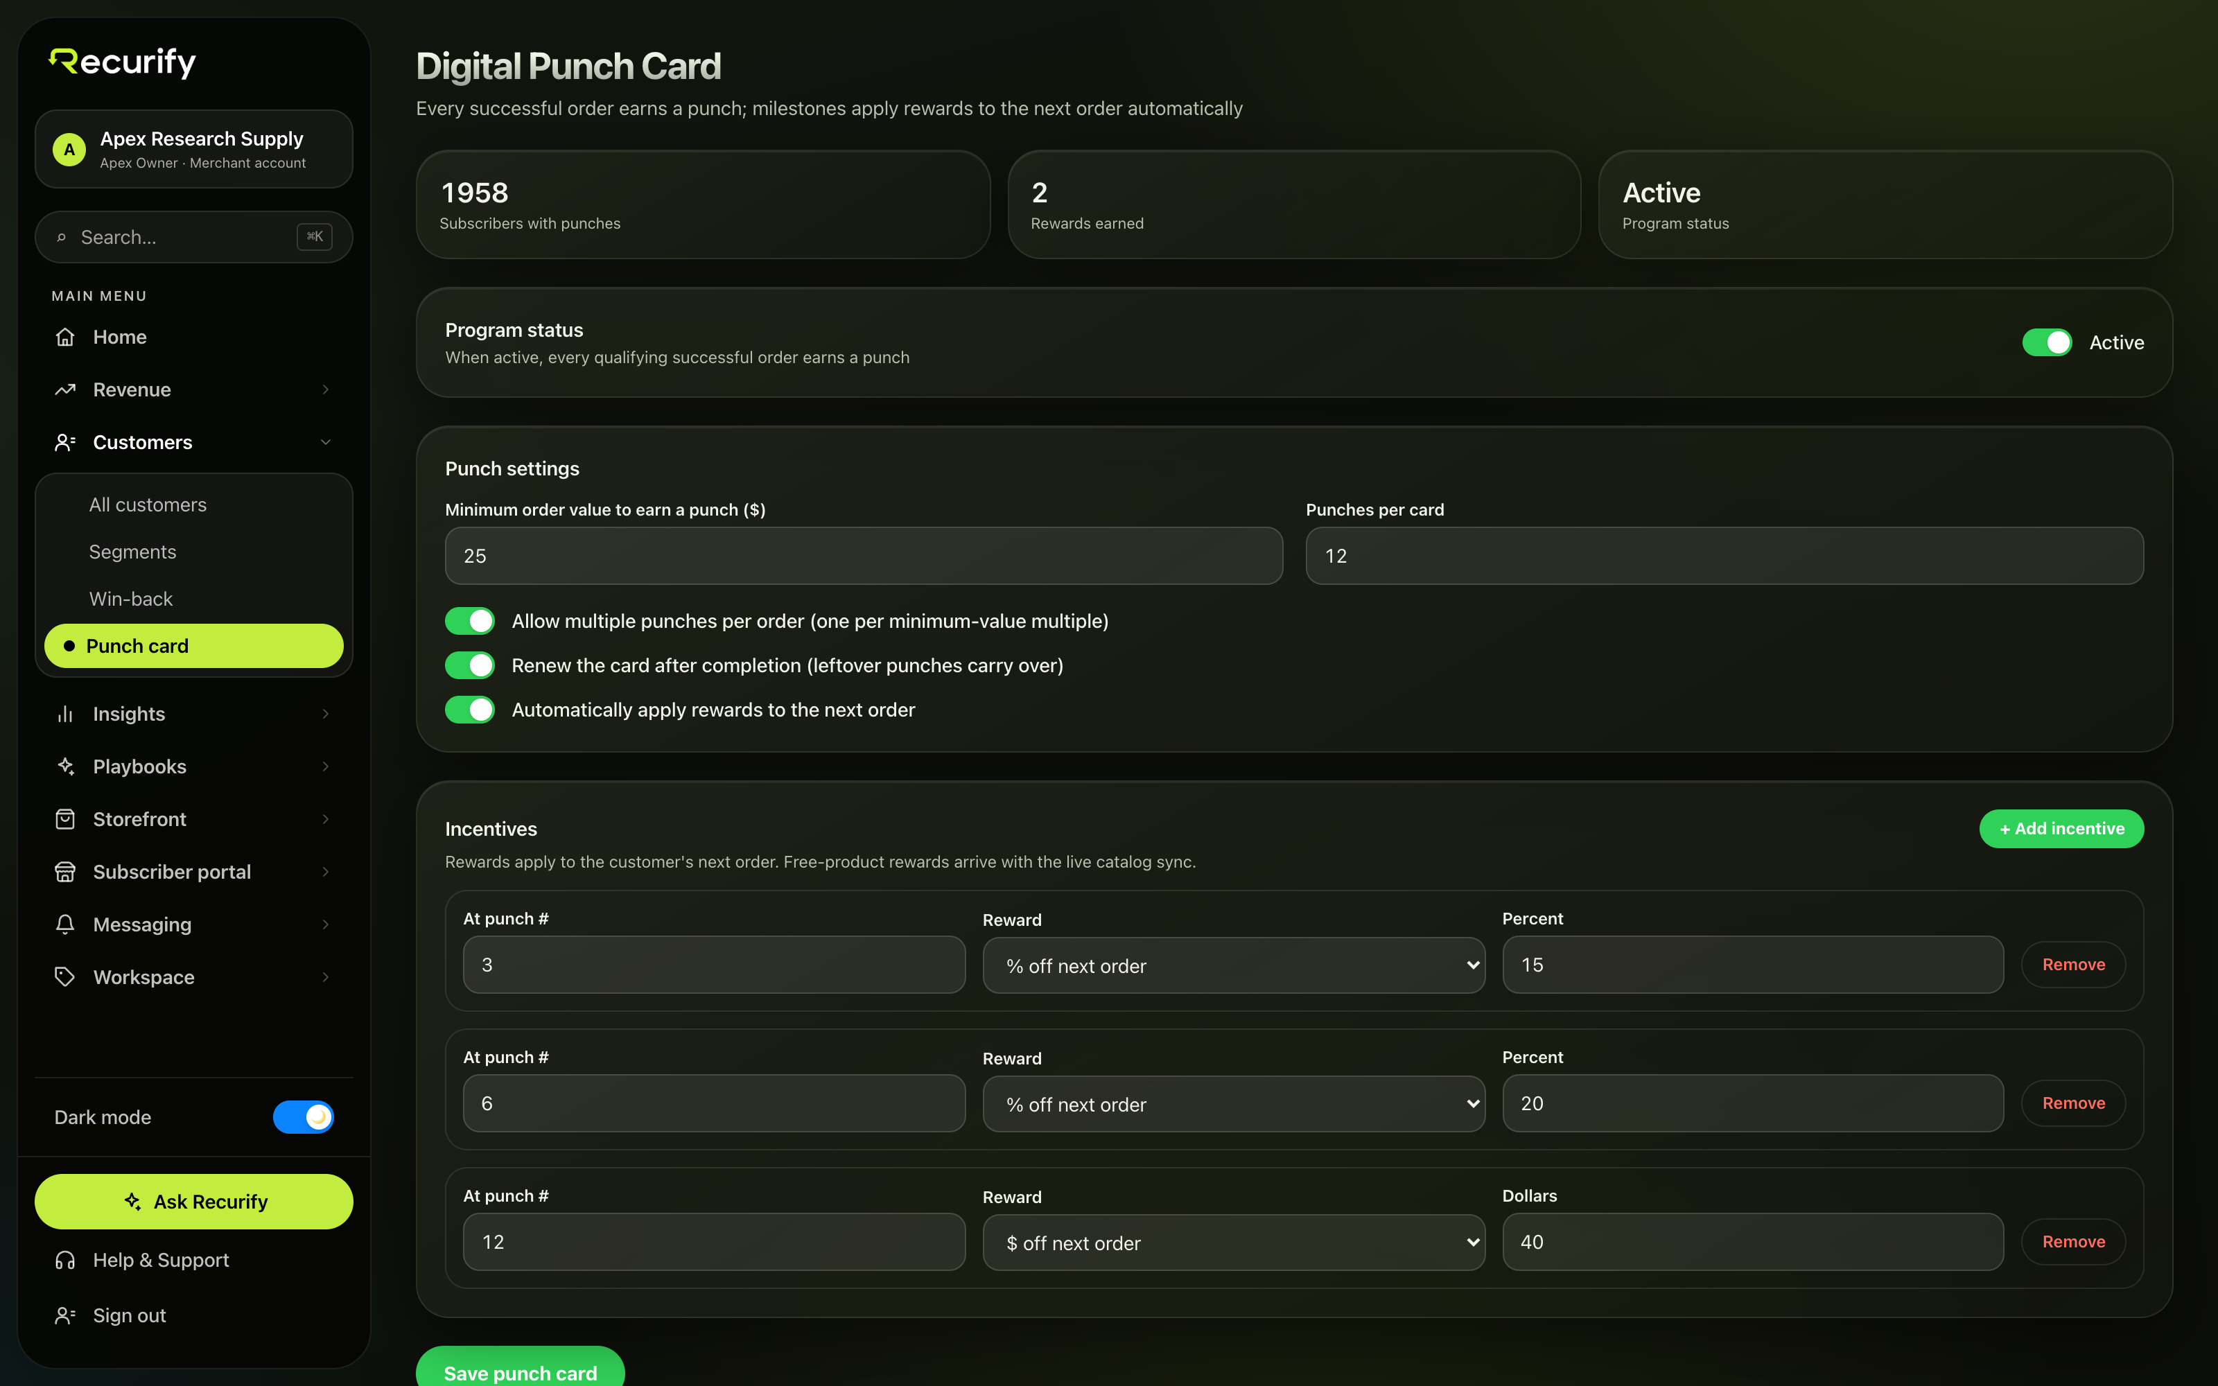Toggle Allow multiple punches per order

point(470,622)
